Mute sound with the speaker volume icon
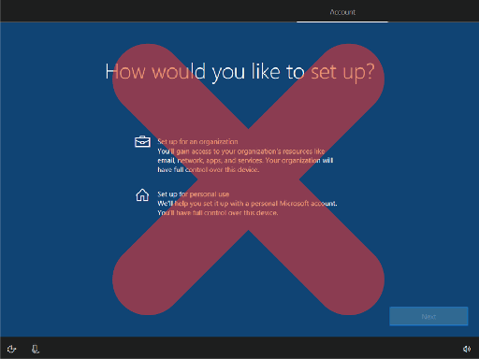Viewport: 479px width, 359px height. coord(467,349)
